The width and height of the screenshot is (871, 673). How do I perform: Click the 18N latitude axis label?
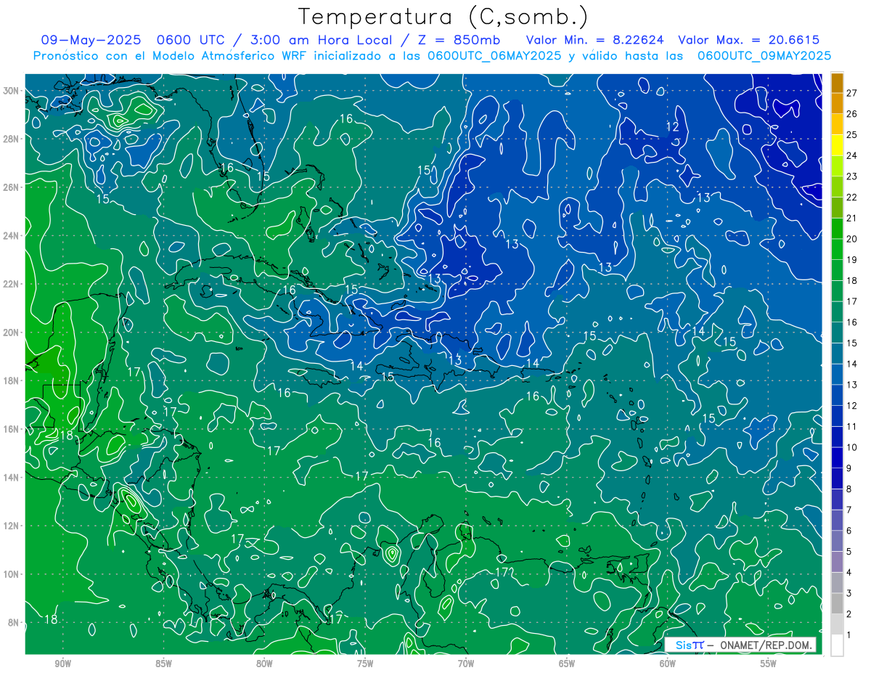click(12, 380)
